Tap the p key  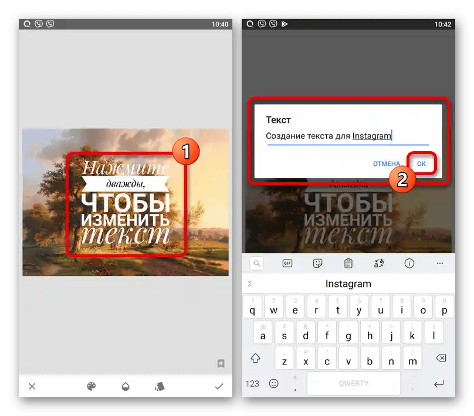(445, 306)
